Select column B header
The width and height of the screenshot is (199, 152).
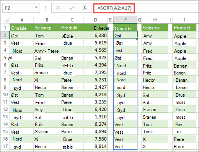pyautogui.click(x=47, y=20)
